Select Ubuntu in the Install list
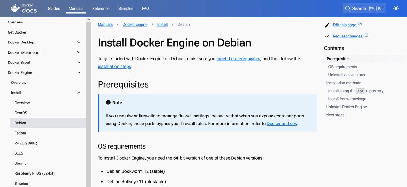407x187 pixels. (x=21, y=164)
